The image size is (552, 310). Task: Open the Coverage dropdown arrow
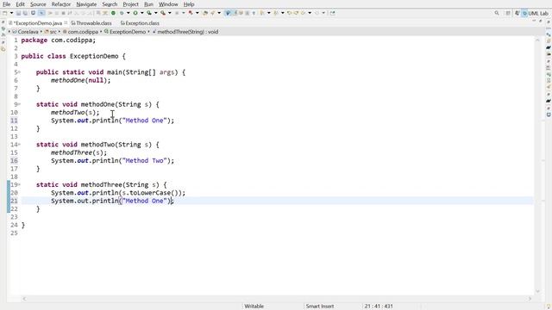point(155,13)
